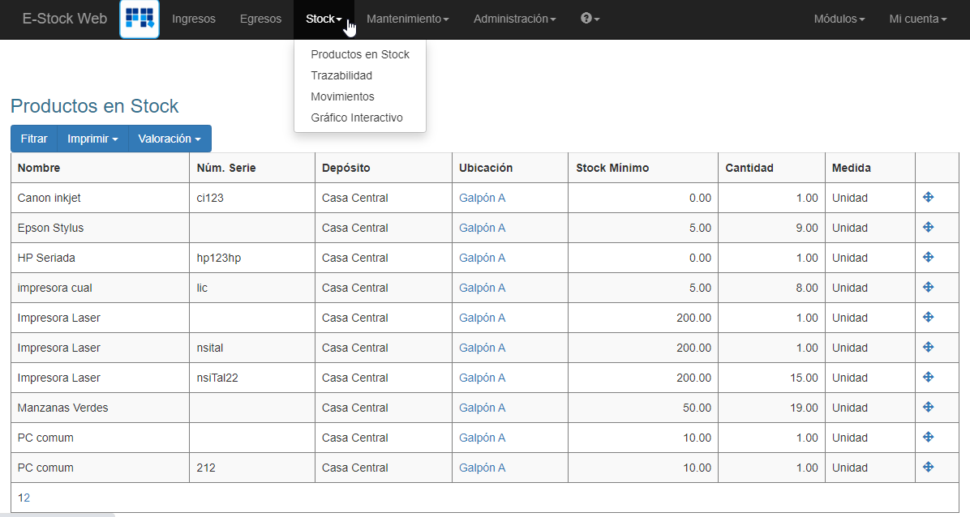Click the move icon for Impresora Laser nsiTal22
970x517 pixels.
[x=927, y=378]
